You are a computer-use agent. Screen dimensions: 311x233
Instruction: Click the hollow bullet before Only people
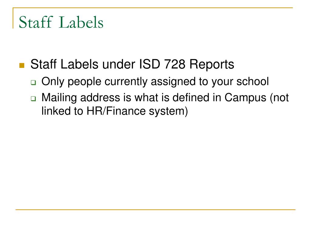[33, 83]
